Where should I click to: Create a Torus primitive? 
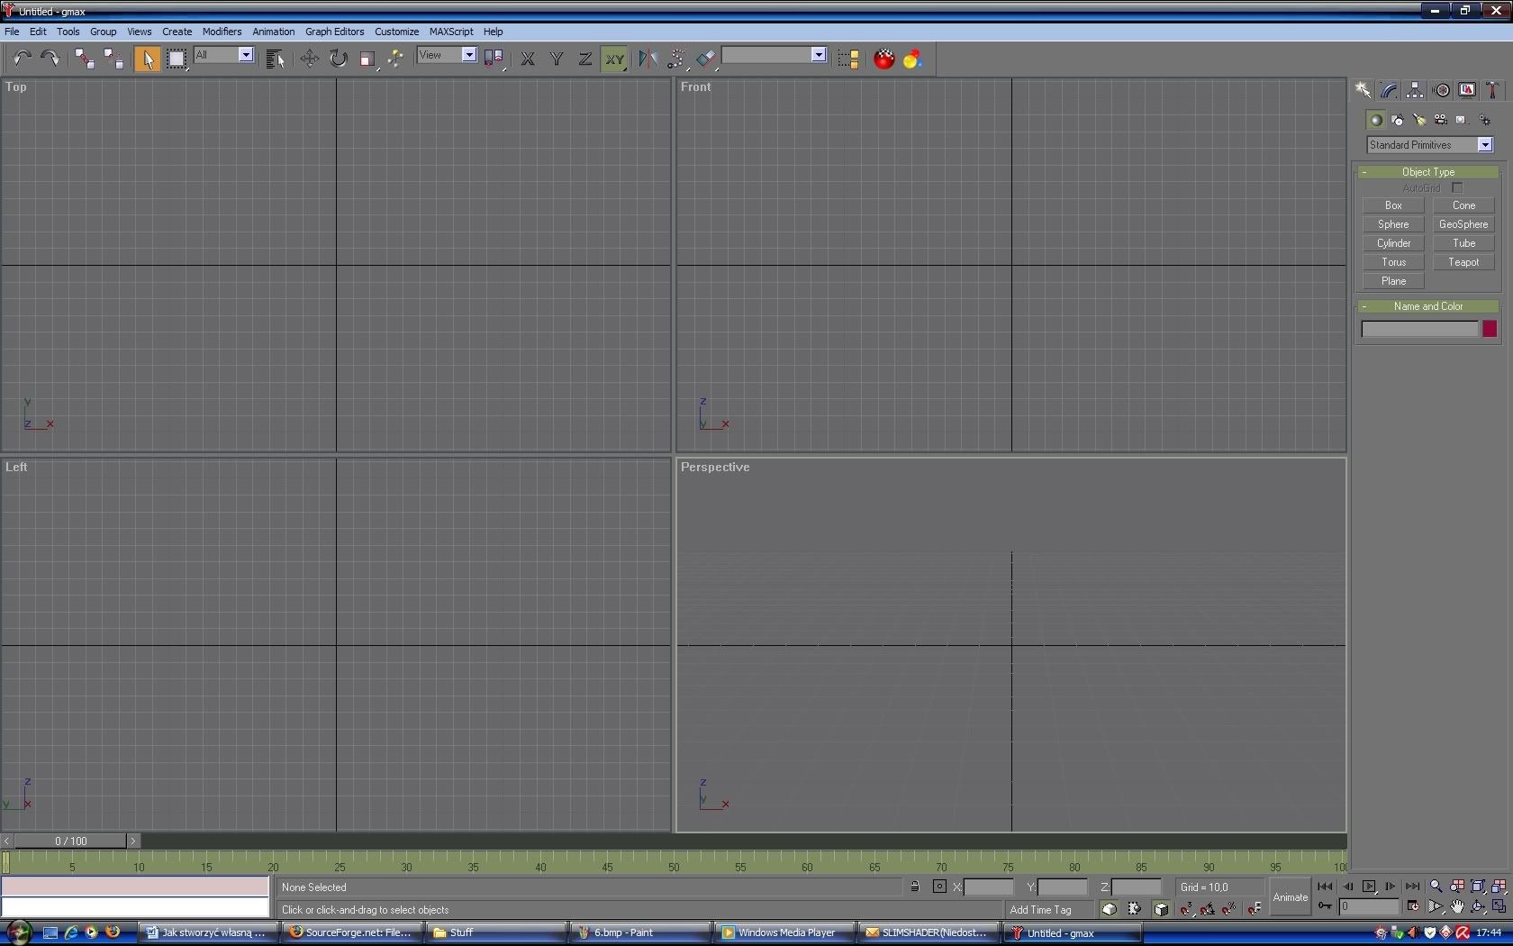(1393, 262)
